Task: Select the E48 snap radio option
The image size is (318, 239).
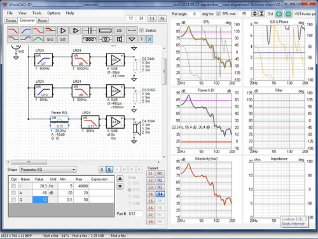Action: pyautogui.click(x=130, y=203)
